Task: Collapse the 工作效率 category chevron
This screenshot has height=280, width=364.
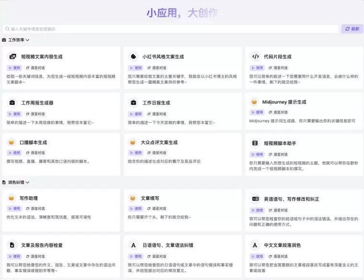Action: click(27, 40)
